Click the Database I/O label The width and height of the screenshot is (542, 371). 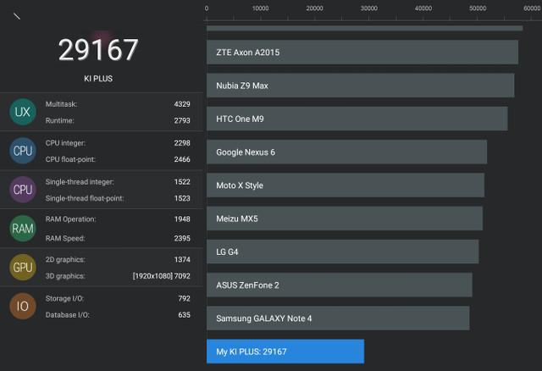coord(68,315)
